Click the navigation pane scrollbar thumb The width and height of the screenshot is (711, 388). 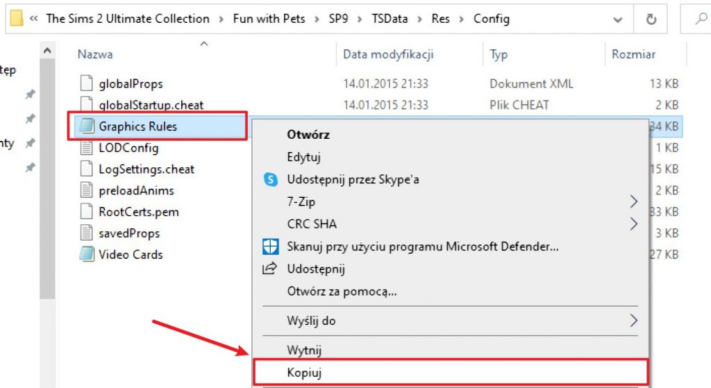pyautogui.click(x=47, y=179)
